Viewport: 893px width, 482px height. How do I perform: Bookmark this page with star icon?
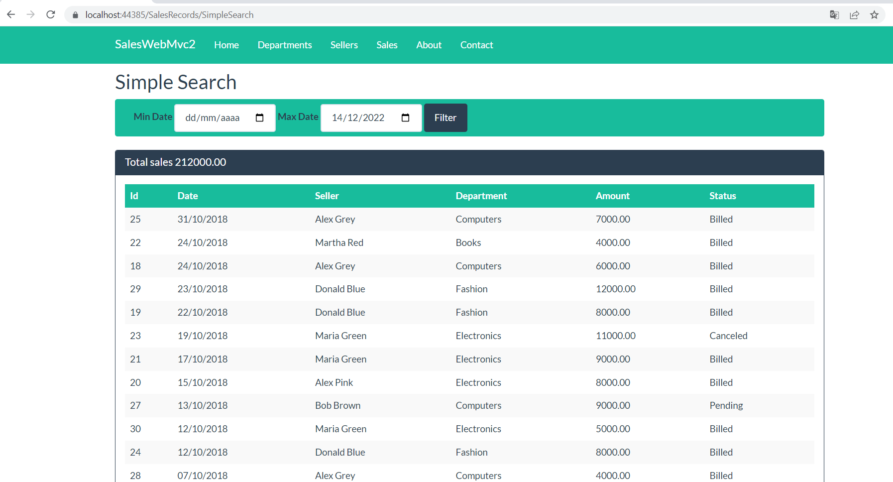pos(875,15)
